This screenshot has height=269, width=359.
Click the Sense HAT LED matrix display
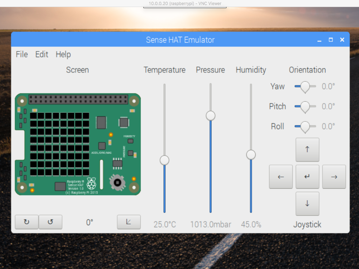tap(60, 144)
